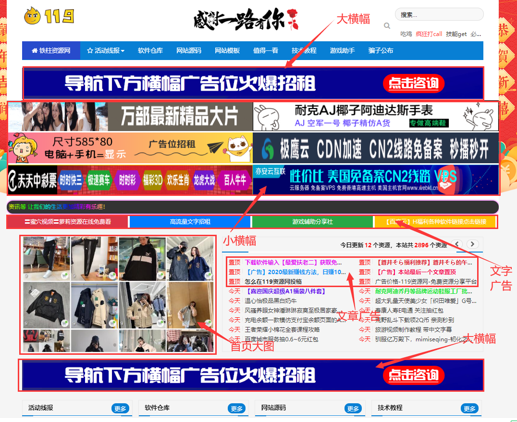
Task: Select the 游戏助手 nav item
Action: pos(342,50)
